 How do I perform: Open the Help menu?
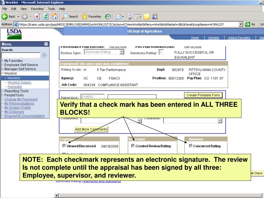[x=62, y=9]
